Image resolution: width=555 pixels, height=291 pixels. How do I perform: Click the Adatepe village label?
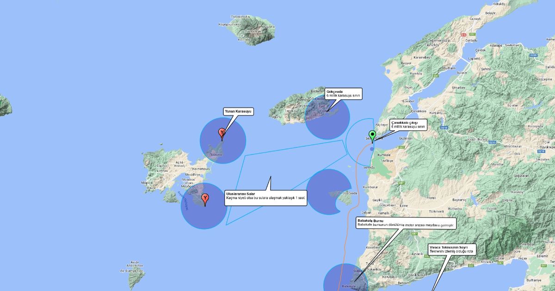(x=496, y=45)
